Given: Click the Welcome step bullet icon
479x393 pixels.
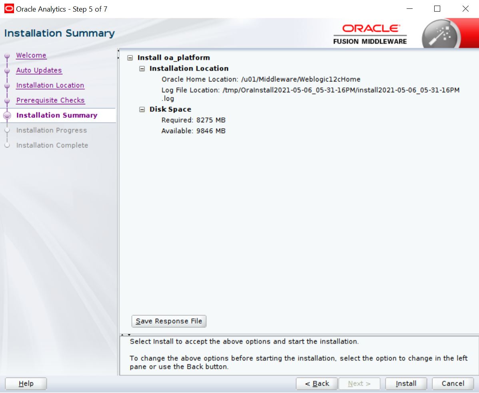Looking at the screenshot, I should point(7,56).
